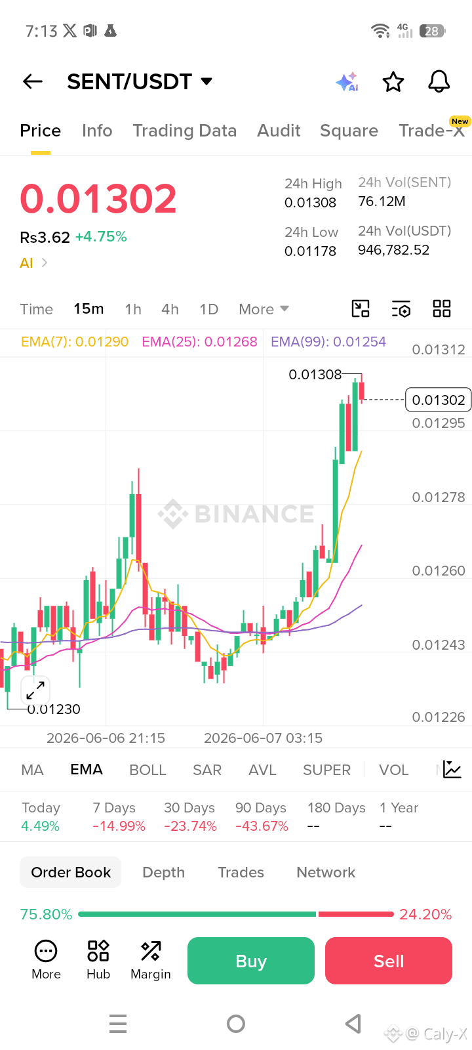Click 30 Days performance -23.74%
This screenshot has width=472, height=1050.
pos(190,826)
